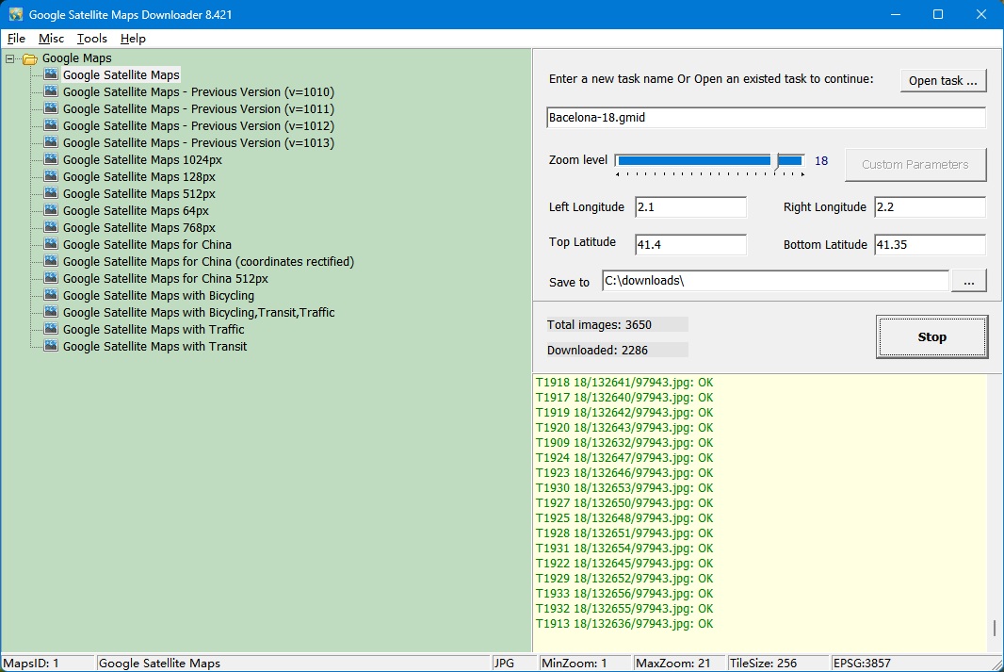Click the Google Maps root folder label

coord(77,58)
